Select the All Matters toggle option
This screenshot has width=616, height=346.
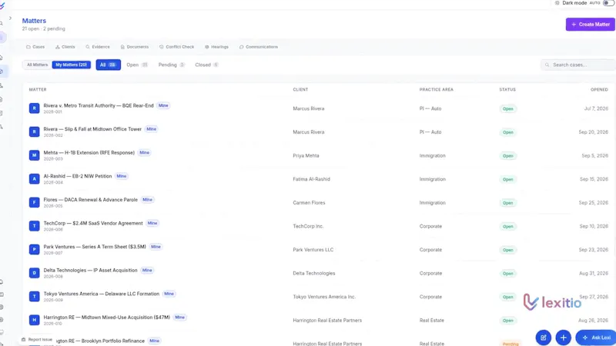click(37, 65)
